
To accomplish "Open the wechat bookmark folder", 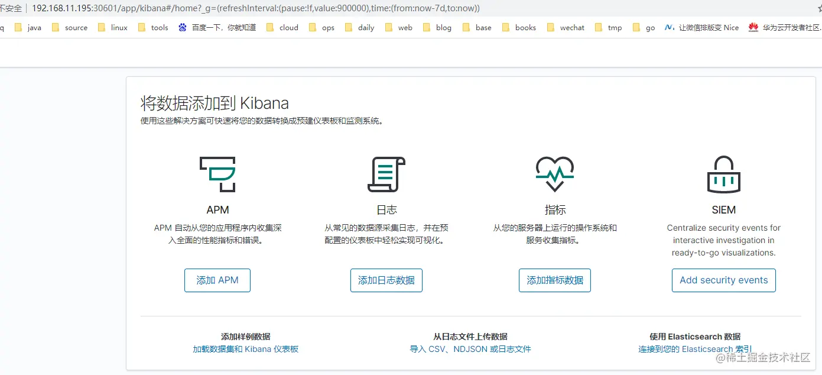I will click(x=566, y=27).
